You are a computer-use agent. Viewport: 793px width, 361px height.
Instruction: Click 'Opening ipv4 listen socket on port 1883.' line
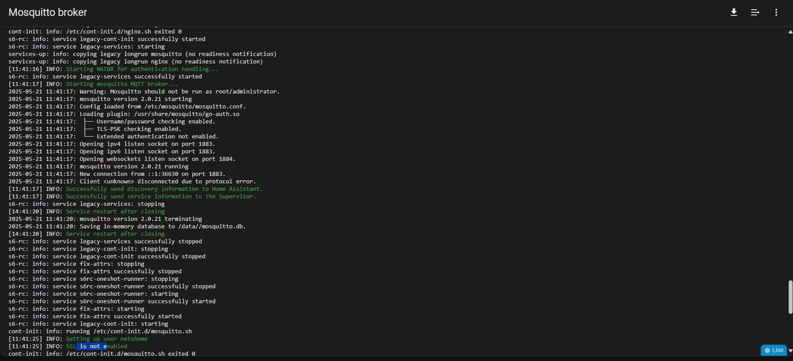112,144
